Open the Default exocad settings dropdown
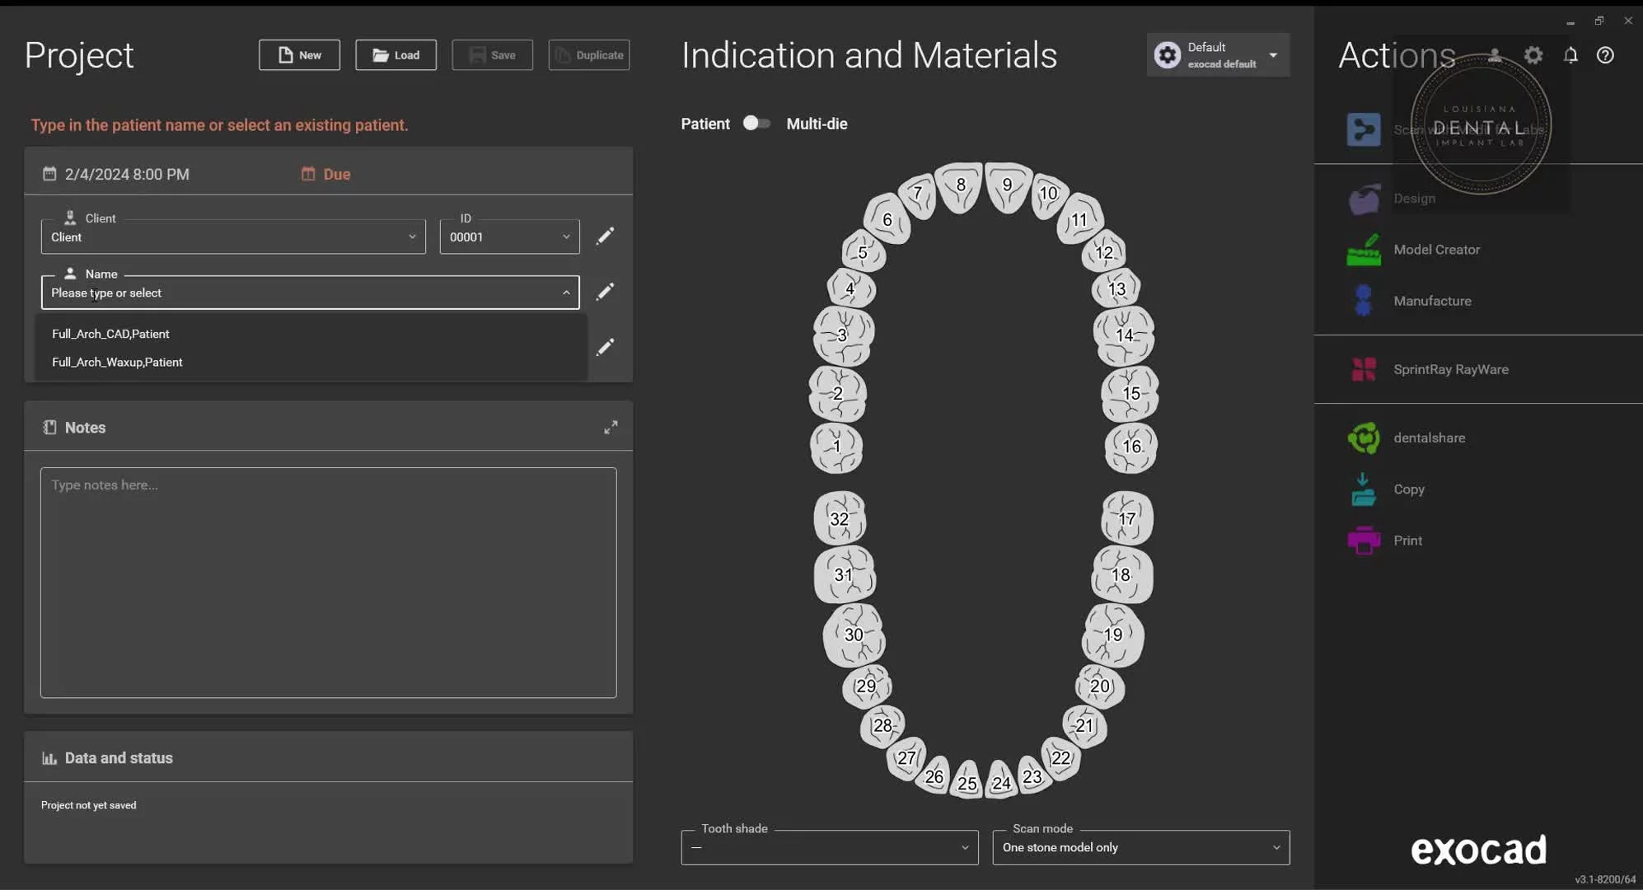The image size is (1643, 890). click(1218, 55)
